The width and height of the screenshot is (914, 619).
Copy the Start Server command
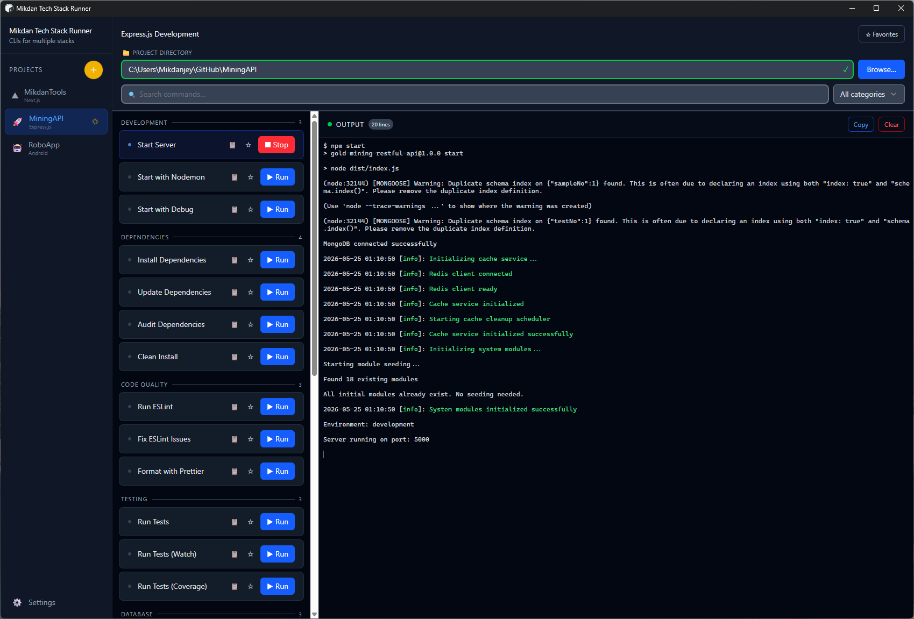(232, 145)
